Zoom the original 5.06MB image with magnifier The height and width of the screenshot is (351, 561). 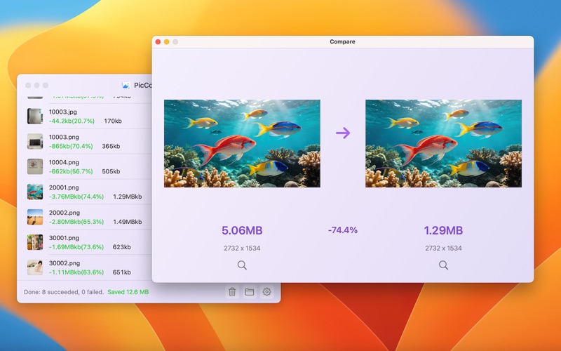click(242, 265)
